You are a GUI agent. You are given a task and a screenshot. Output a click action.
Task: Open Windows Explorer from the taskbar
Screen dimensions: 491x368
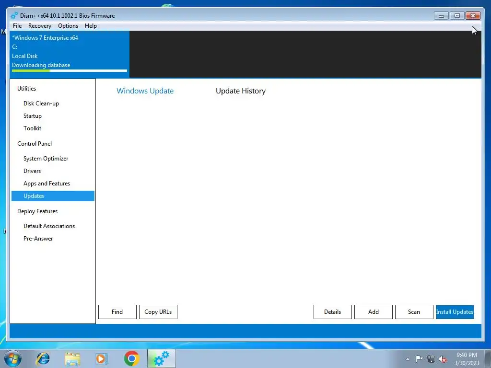tap(72, 358)
